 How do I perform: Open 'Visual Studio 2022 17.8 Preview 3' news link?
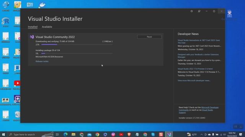(x=195, y=68)
